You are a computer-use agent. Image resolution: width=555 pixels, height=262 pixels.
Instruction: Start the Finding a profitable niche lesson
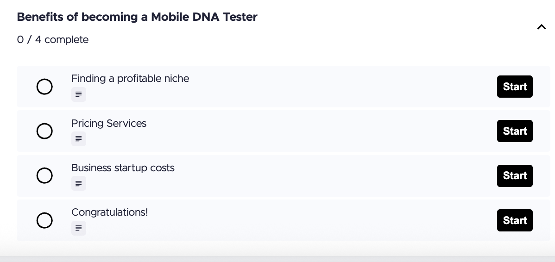[x=515, y=87]
